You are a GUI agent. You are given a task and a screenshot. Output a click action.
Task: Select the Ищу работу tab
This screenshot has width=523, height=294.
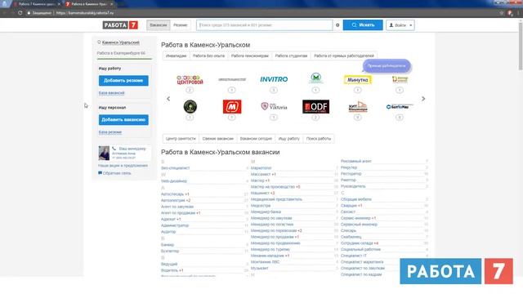pos(288,138)
